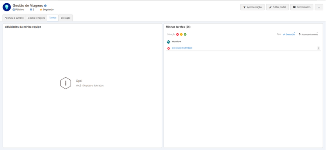Select the Tarefas tab

[x=53, y=18]
